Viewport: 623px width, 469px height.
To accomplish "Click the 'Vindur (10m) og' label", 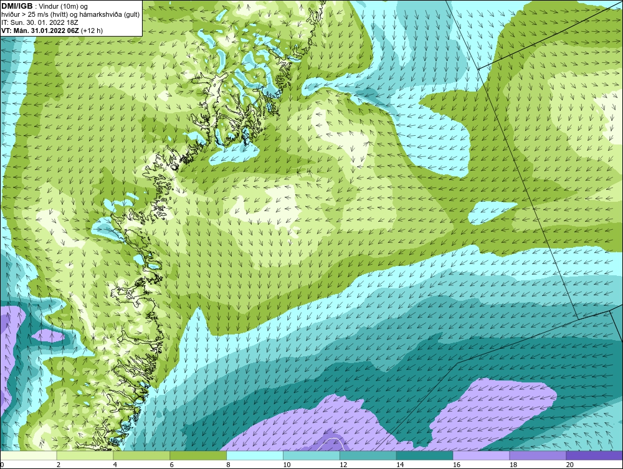I will (x=62, y=7).
